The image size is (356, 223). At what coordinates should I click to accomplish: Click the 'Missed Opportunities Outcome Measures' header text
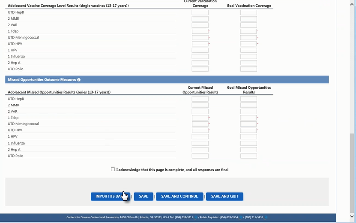click(42, 80)
